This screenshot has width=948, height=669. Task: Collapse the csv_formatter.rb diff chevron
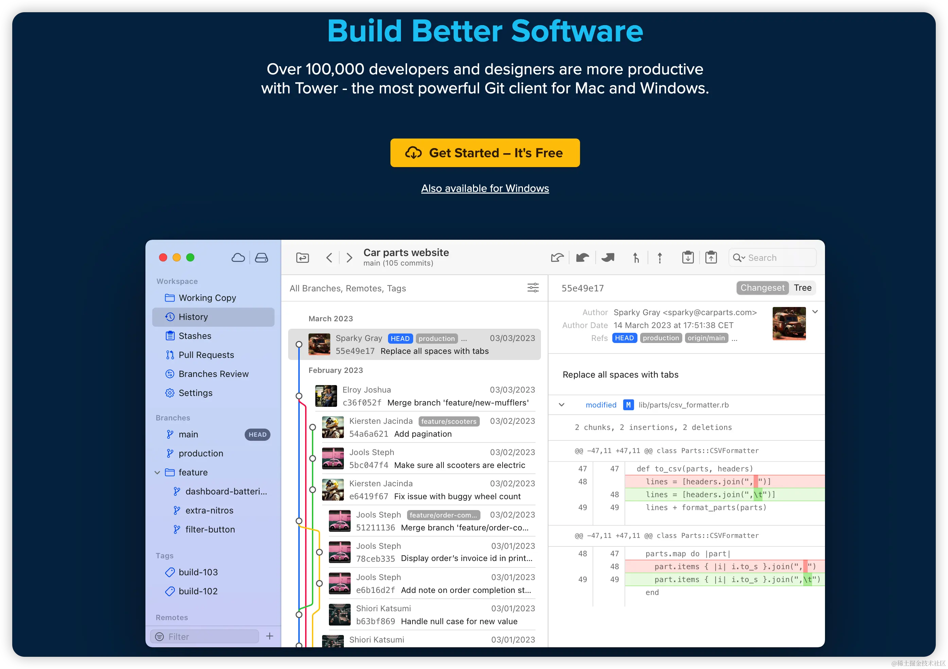pos(562,405)
